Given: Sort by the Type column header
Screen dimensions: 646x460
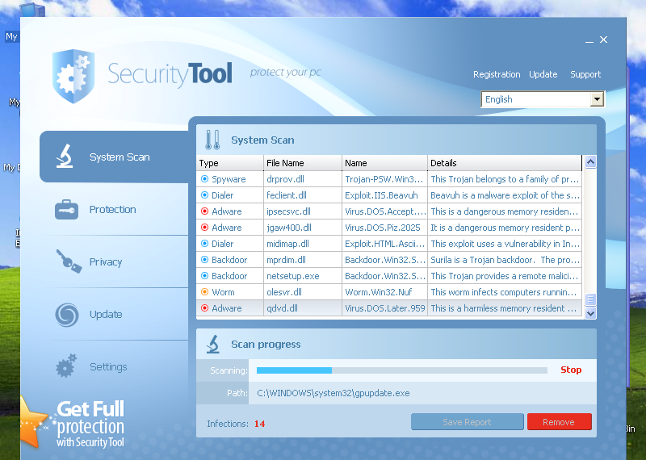Looking at the screenshot, I should point(230,163).
